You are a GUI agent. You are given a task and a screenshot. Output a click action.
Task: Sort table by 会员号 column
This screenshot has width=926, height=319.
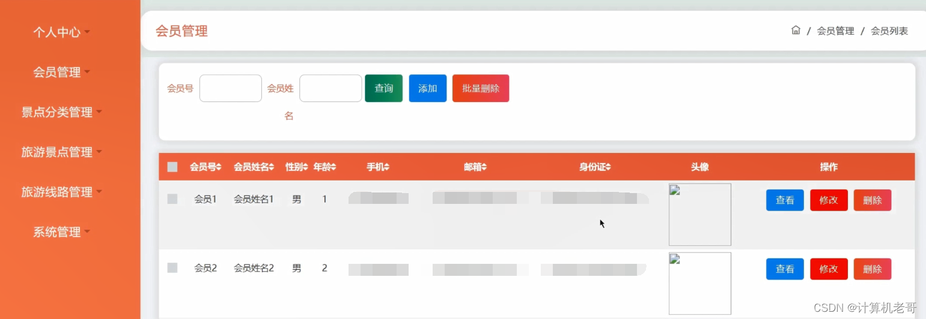[x=206, y=167]
